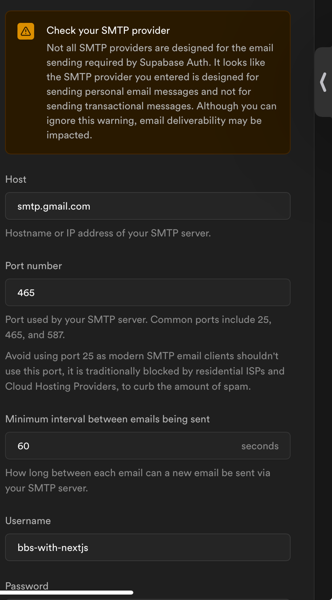Screen dimensions: 332x600
Task: Click the warning triangle icon in SMTP alert
Action: pyautogui.click(x=26, y=31)
